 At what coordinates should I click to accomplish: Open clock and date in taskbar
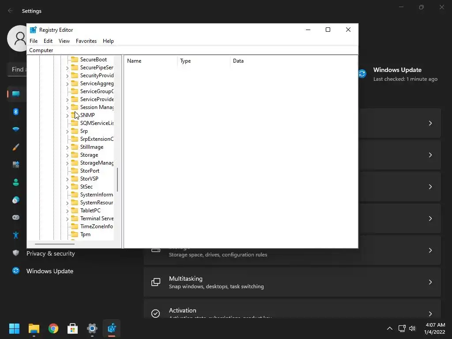pos(435,328)
